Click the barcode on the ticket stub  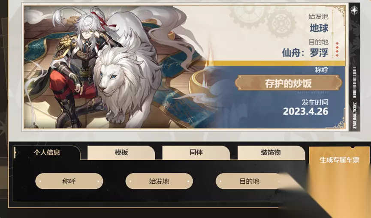(x=354, y=82)
